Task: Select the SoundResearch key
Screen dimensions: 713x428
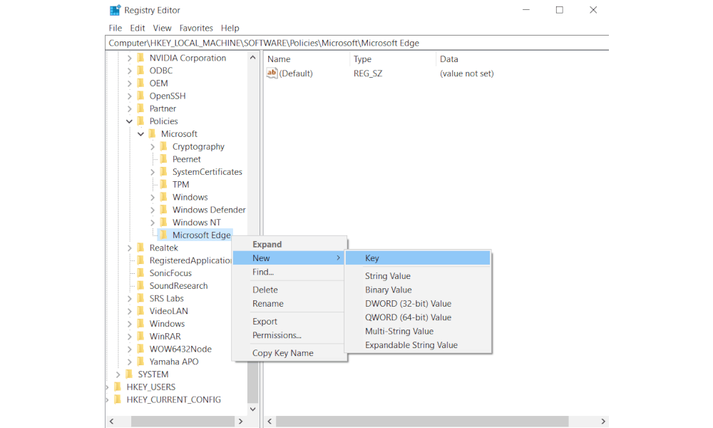Action: (x=179, y=285)
